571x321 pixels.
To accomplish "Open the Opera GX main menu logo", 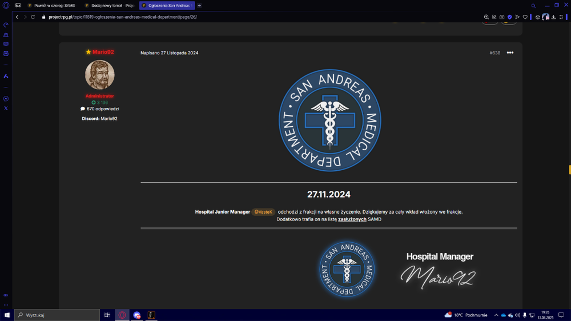I will click(x=6, y=6).
